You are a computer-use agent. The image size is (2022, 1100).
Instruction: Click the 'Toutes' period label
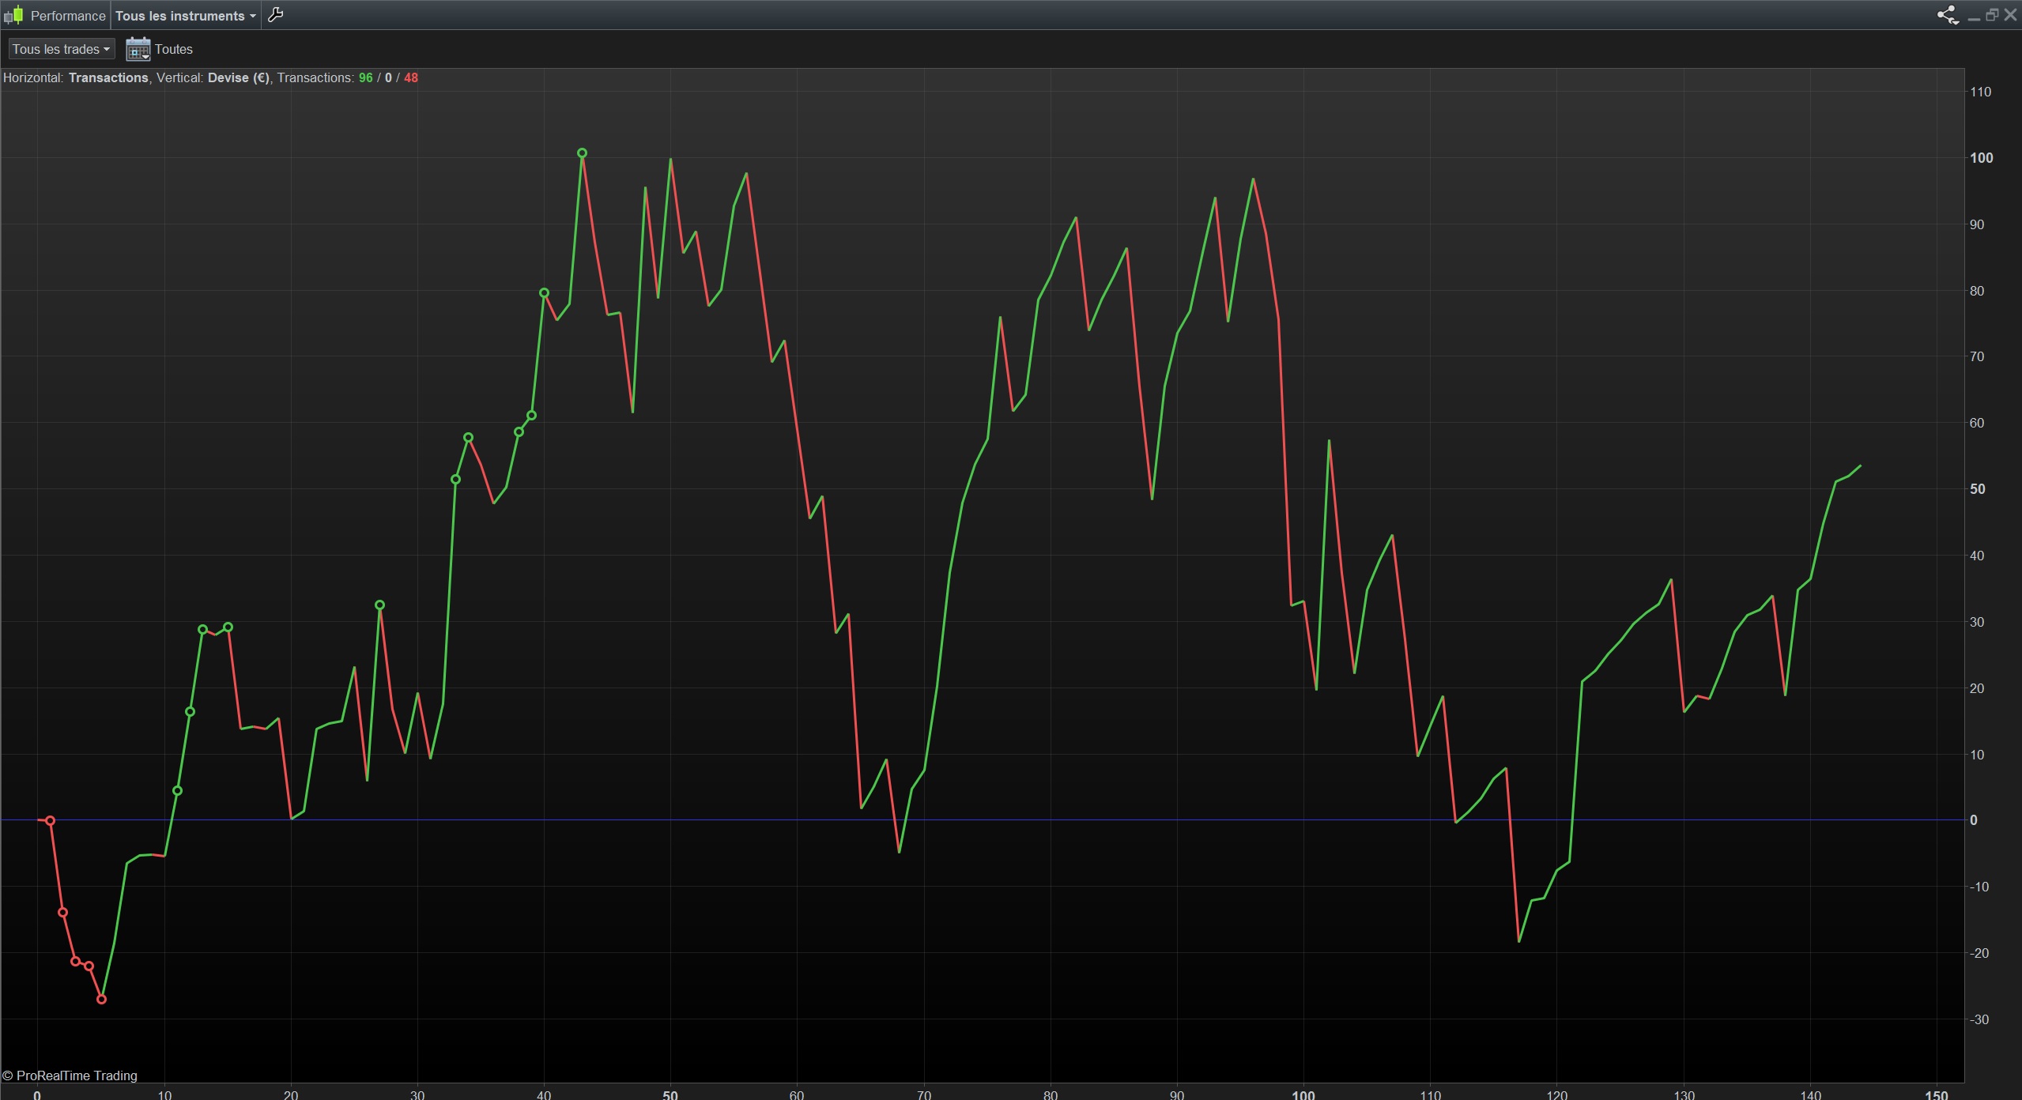pyautogui.click(x=174, y=49)
